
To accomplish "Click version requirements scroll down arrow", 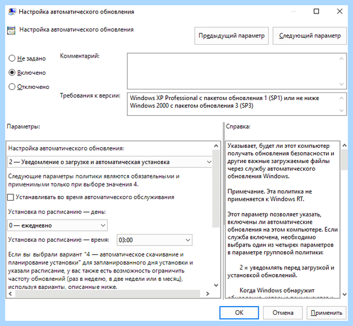I will [341, 111].
